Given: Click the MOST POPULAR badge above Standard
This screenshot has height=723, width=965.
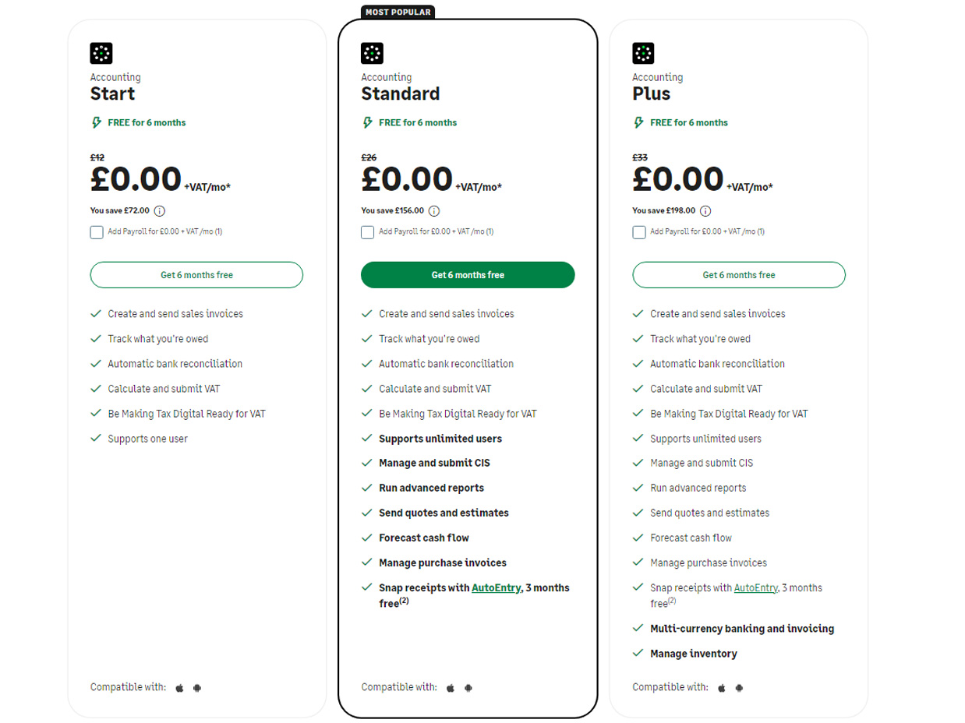Looking at the screenshot, I should [398, 12].
